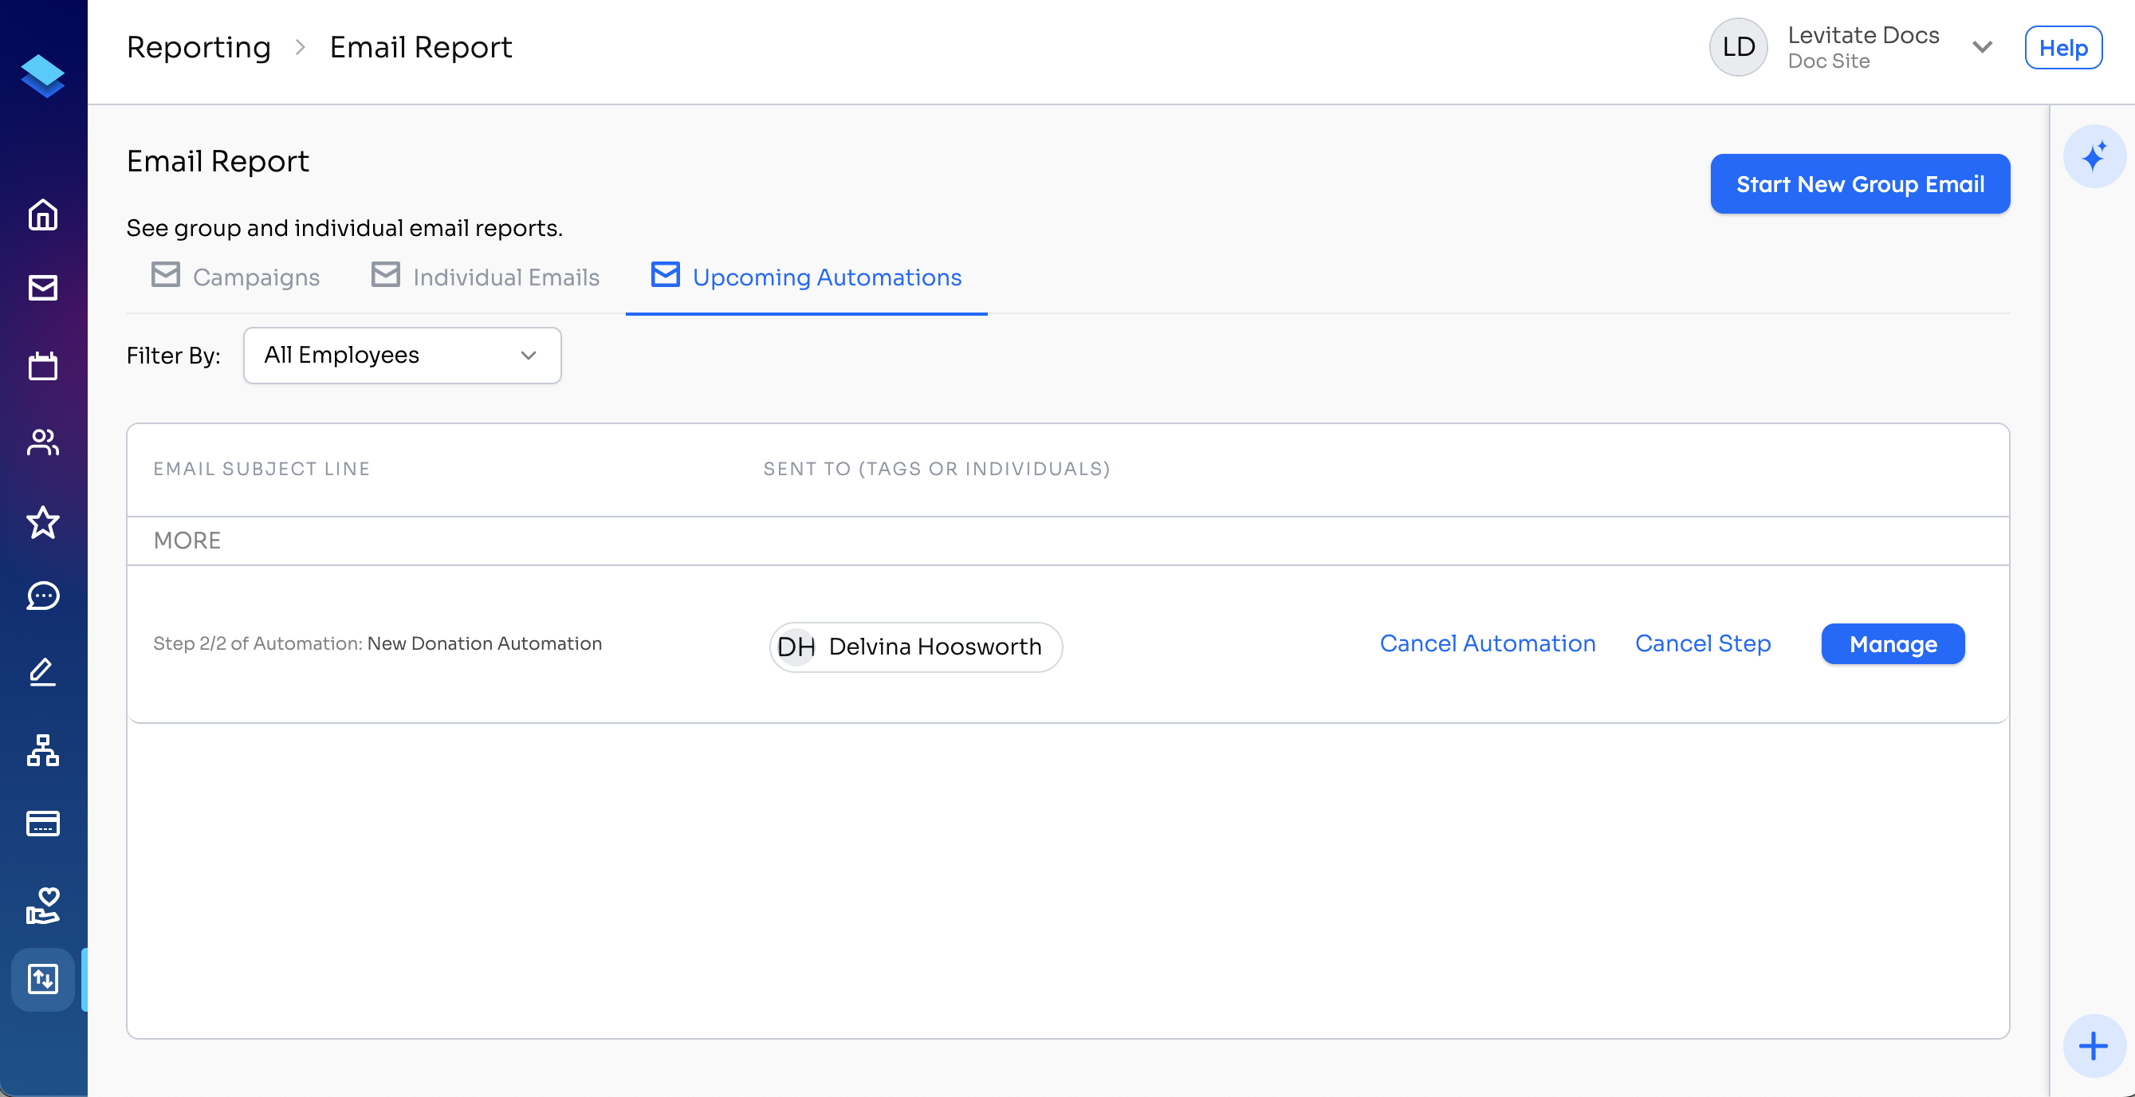Click Cancel Step link
The image size is (2135, 1097).
point(1702,644)
